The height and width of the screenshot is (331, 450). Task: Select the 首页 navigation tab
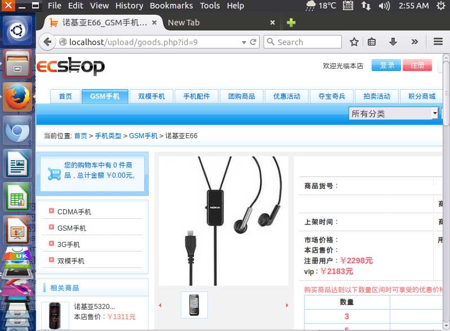65,96
